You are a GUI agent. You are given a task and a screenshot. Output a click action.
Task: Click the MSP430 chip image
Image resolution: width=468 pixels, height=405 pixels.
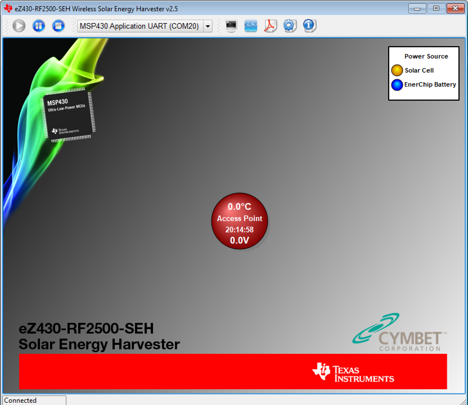point(69,115)
